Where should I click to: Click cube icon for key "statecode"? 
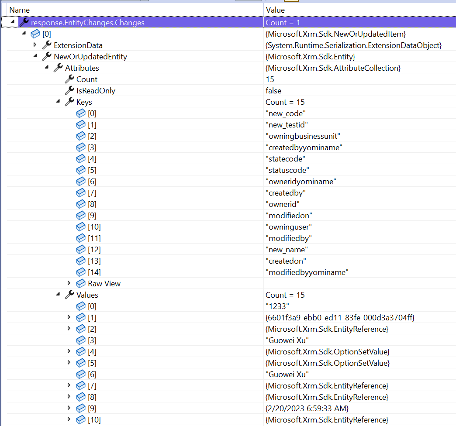click(80, 159)
